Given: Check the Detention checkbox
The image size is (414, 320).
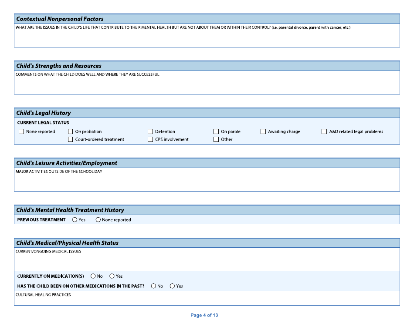Looking at the screenshot, I should tap(150, 131).
